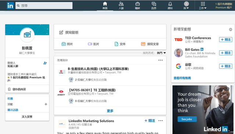Viewport: 235px width, 134px height.
Task: Open the Jobs (職缺) tab
Action: 137,5
